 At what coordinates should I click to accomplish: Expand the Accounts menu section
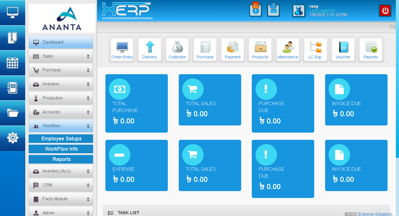coord(61,112)
